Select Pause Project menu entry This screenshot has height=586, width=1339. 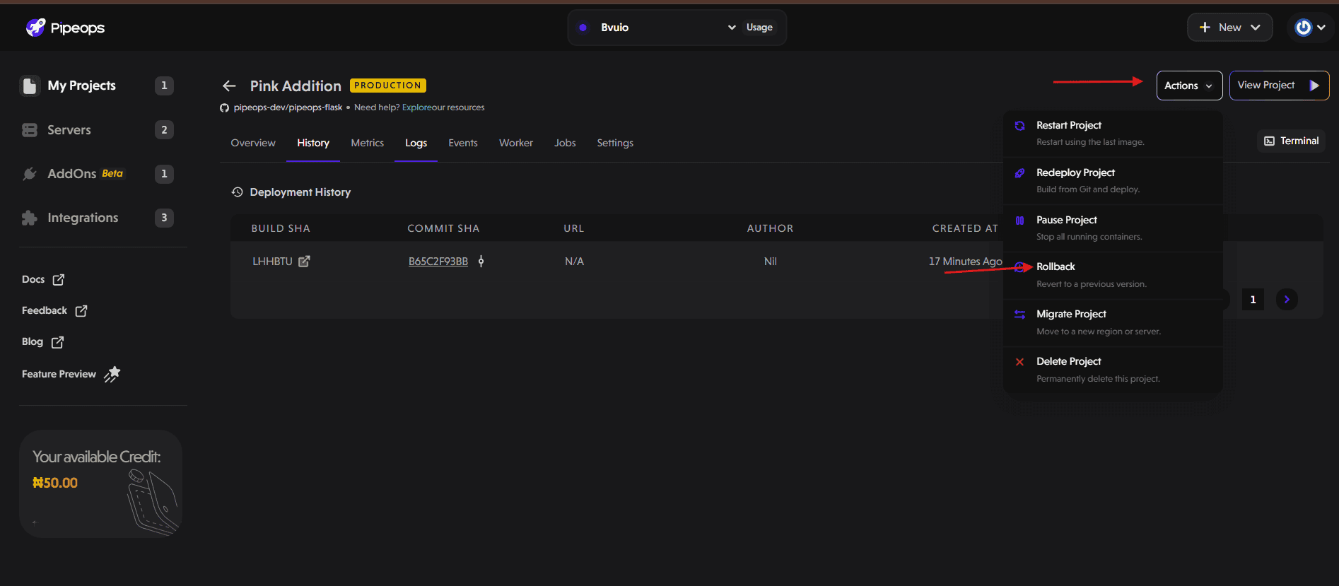1113,228
